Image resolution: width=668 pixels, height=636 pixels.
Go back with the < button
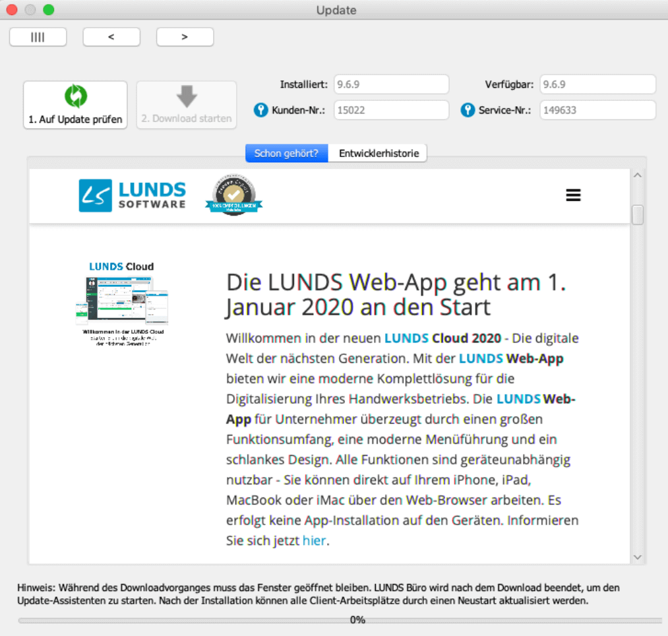(111, 37)
